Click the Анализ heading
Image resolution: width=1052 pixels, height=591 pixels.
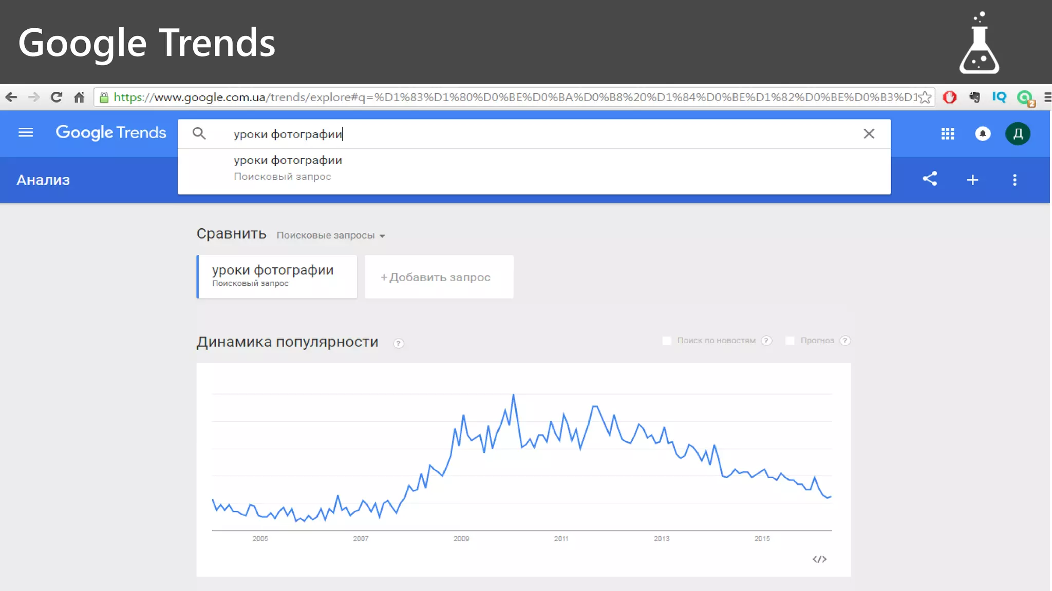click(43, 180)
